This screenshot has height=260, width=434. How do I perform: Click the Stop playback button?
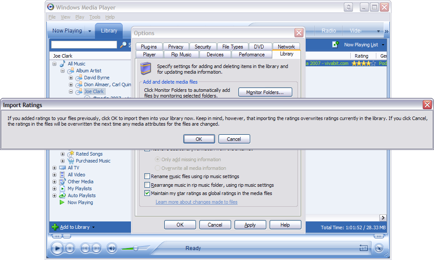tap(70, 248)
